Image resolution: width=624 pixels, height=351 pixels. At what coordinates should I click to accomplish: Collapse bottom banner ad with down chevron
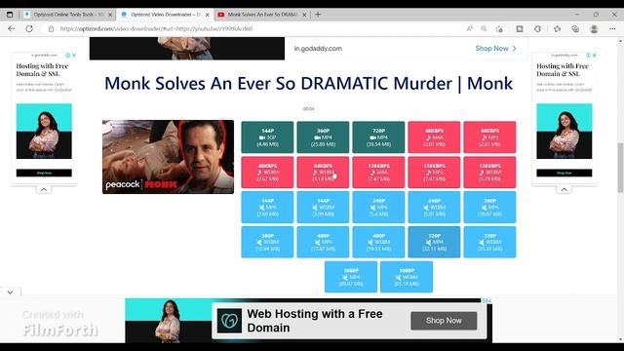tap(11, 292)
